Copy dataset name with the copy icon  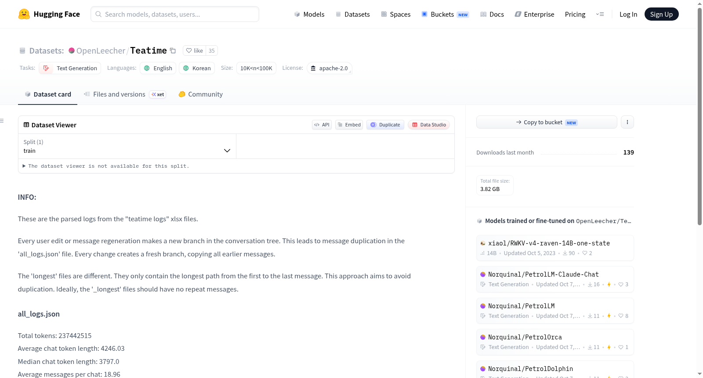[x=173, y=51]
